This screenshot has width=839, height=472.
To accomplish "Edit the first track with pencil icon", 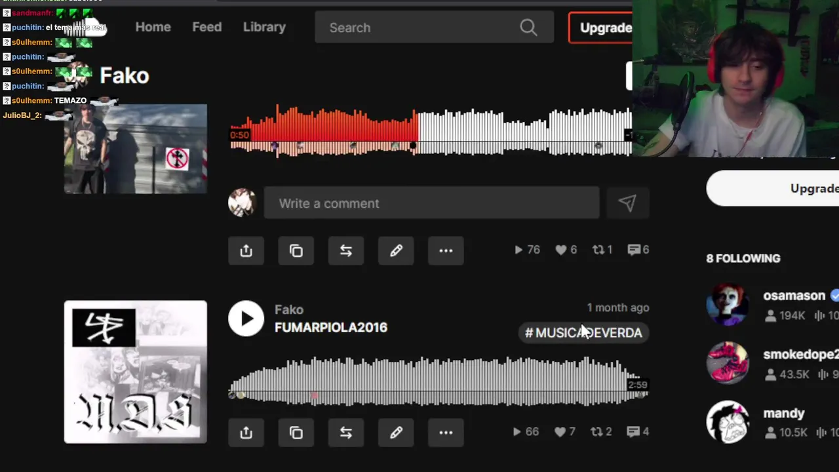I will (x=396, y=250).
